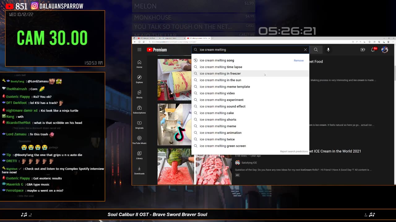Image resolution: width=396 pixels, height=222 pixels.
Task: Select suggestion 'ice cream melting meme template'
Action: pyautogui.click(x=250, y=87)
